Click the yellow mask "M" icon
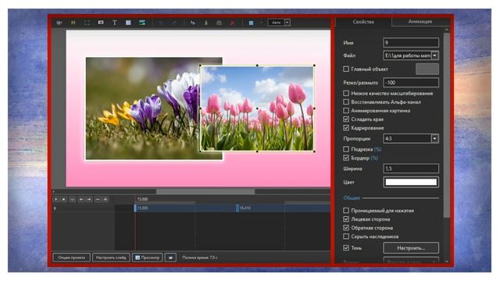The height and width of the screenshot is (281, 500). click(x=73, y=23)
